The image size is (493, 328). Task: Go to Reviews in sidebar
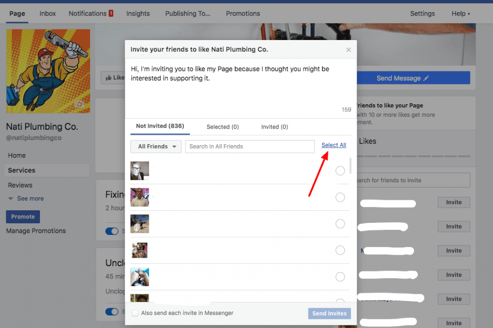pyautogui.click(x=20, y=185)
